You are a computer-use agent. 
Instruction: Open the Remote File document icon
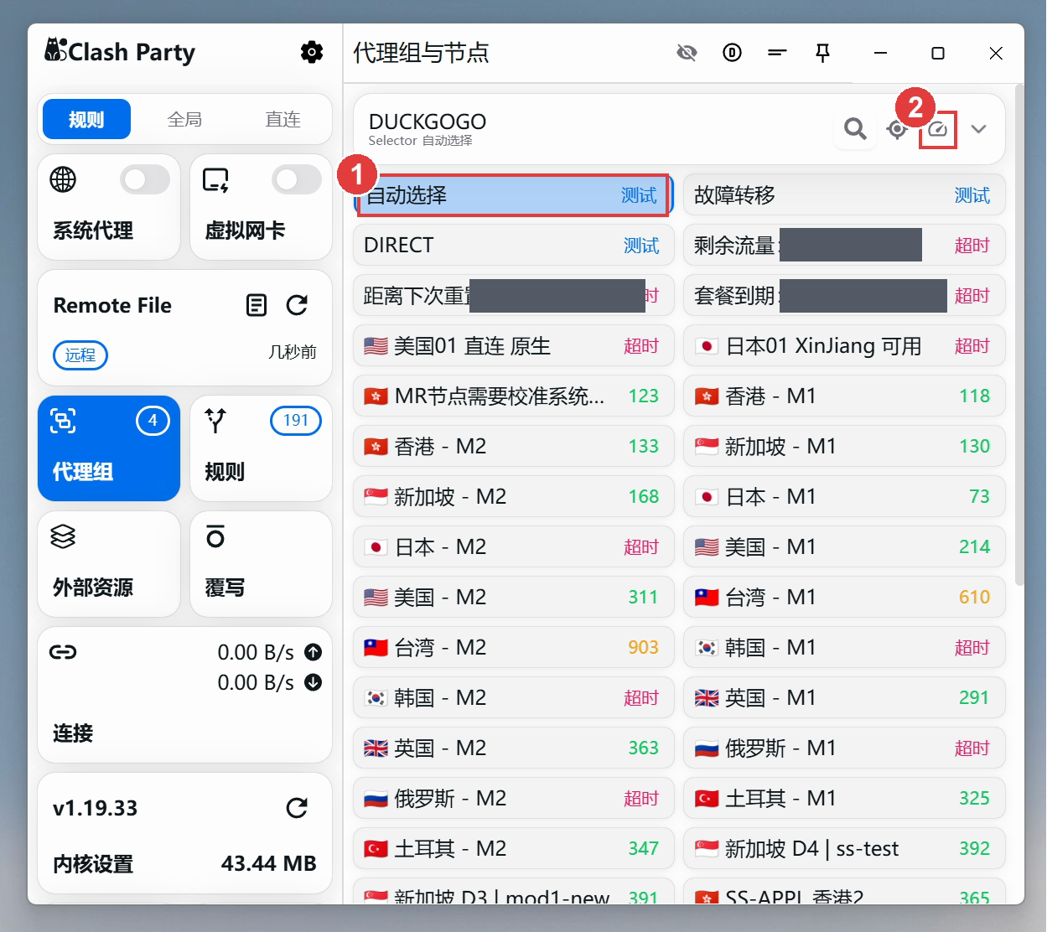click(x=257, y=305)
